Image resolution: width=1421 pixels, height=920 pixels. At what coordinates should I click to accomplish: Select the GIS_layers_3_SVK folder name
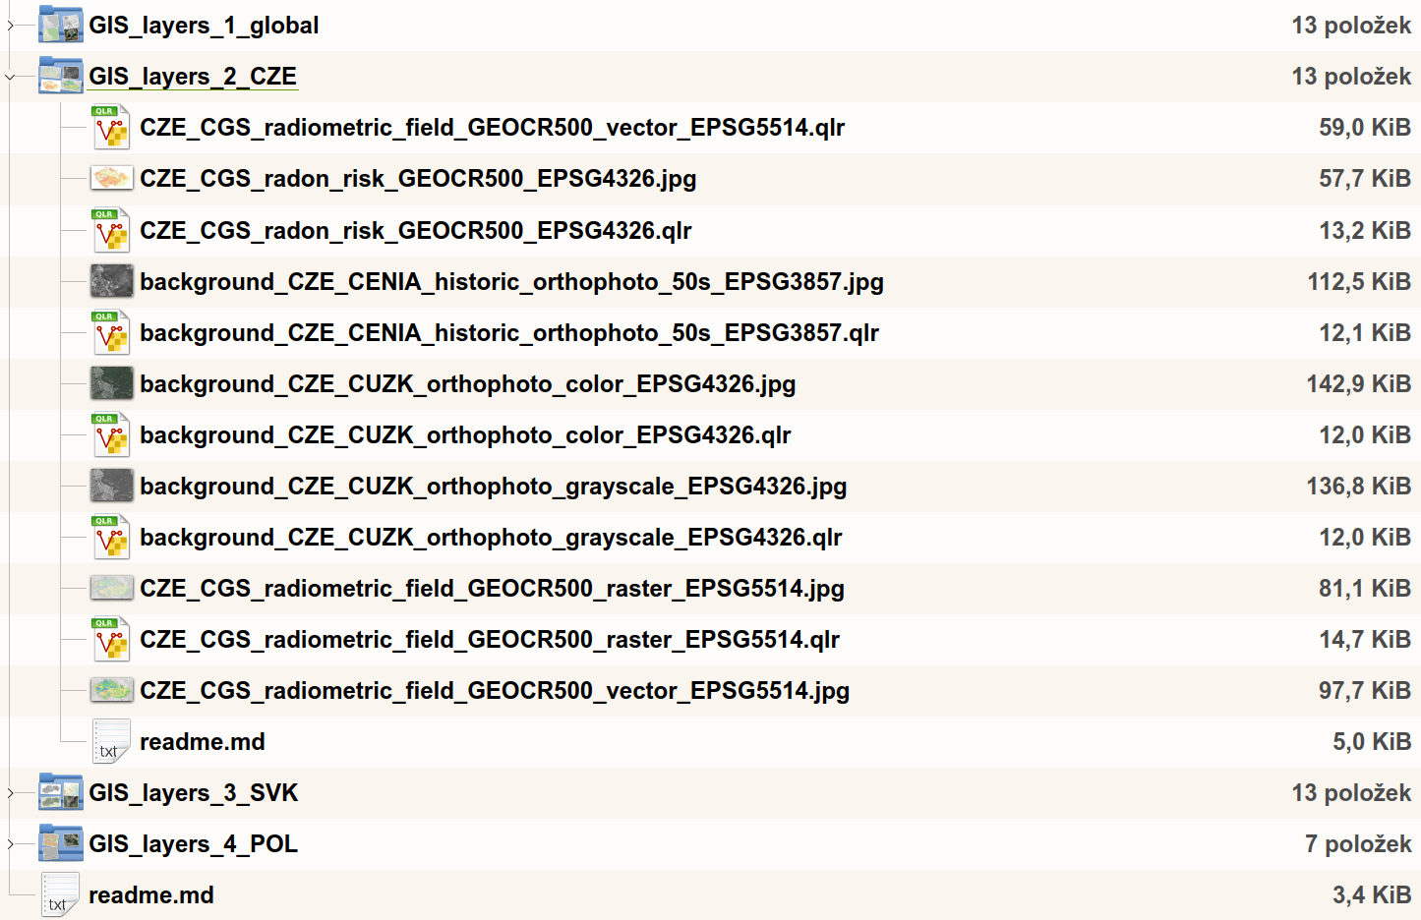click(193, 793)
